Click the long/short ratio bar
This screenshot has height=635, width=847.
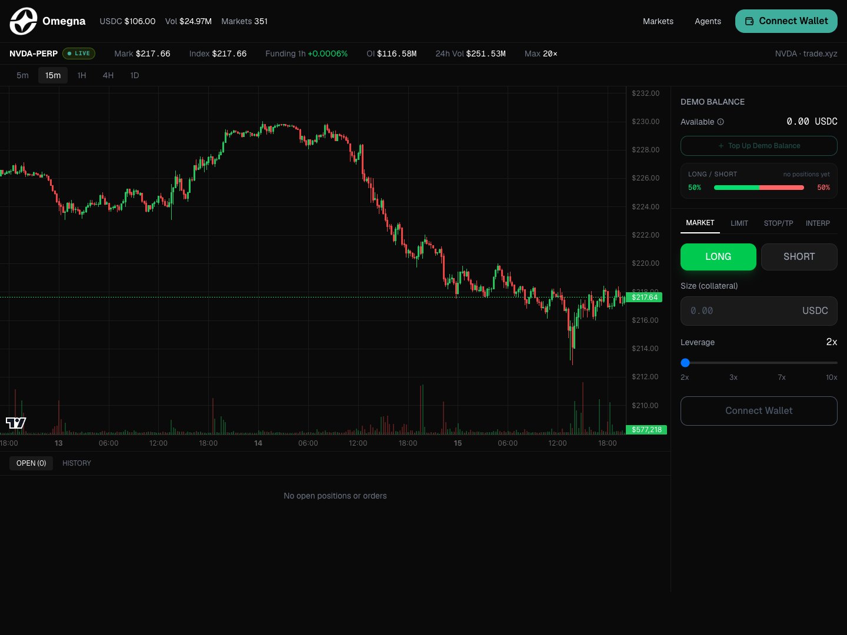[759, 188]
